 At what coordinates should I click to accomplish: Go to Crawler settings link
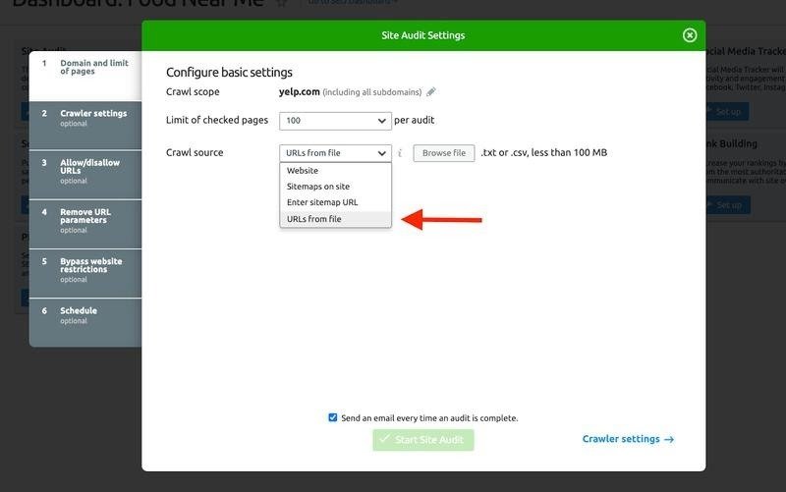[x=628, y=439]
